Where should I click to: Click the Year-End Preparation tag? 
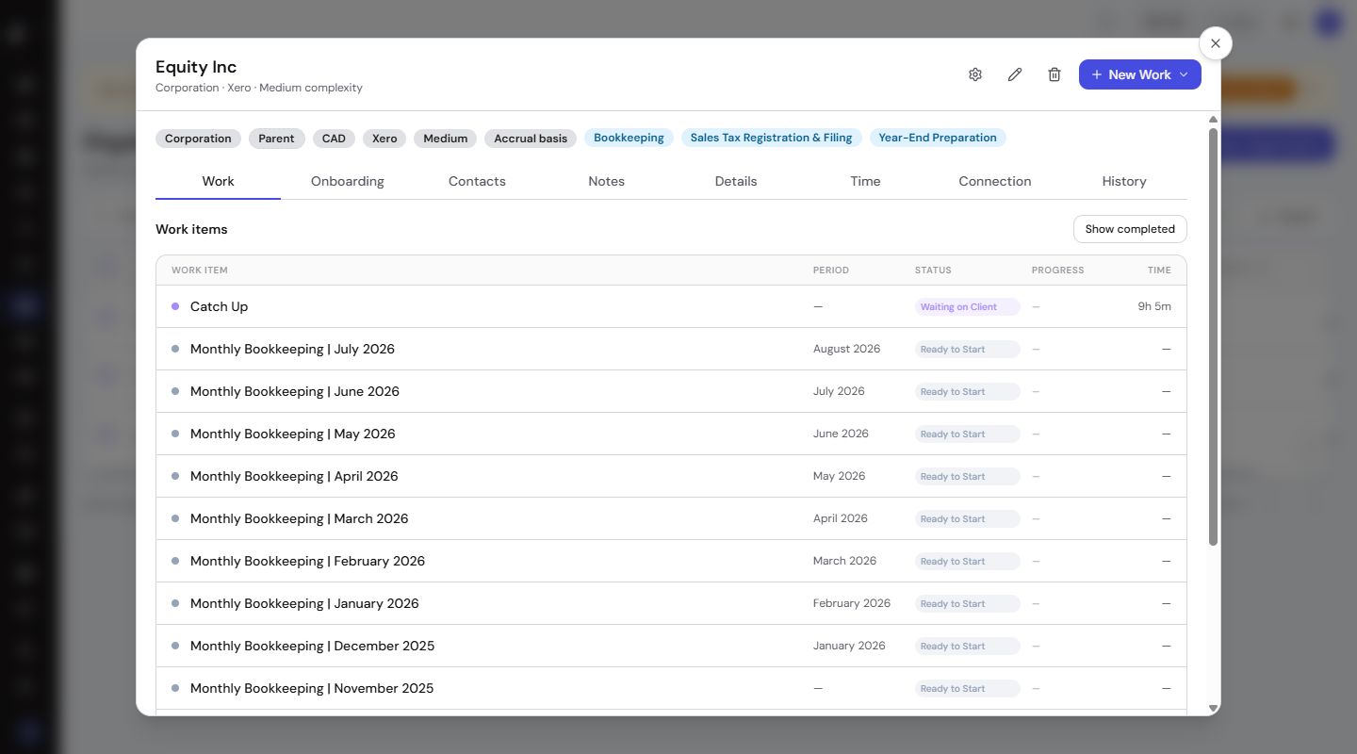(x=938, y=138)
